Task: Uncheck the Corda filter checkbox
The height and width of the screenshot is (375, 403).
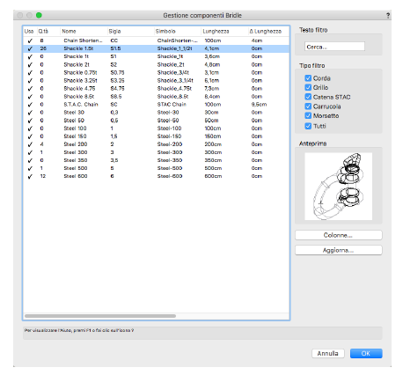Action: tap(308, 78)
